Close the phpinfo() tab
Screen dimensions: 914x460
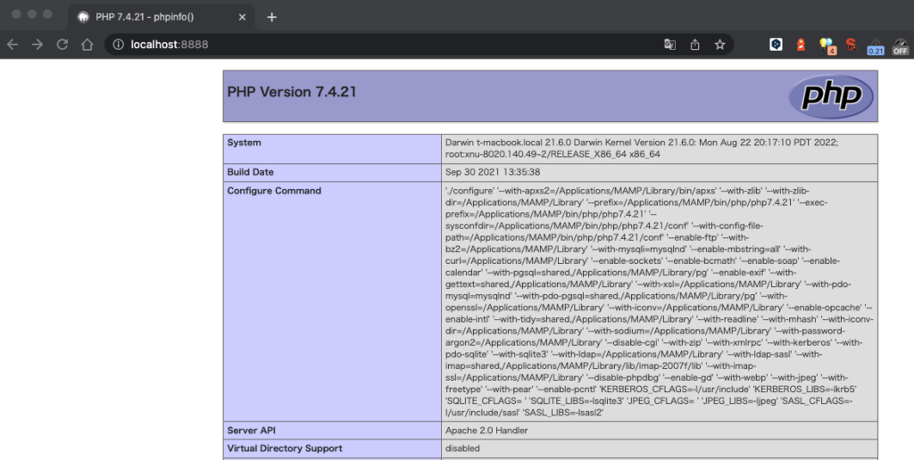pos(243,17)
